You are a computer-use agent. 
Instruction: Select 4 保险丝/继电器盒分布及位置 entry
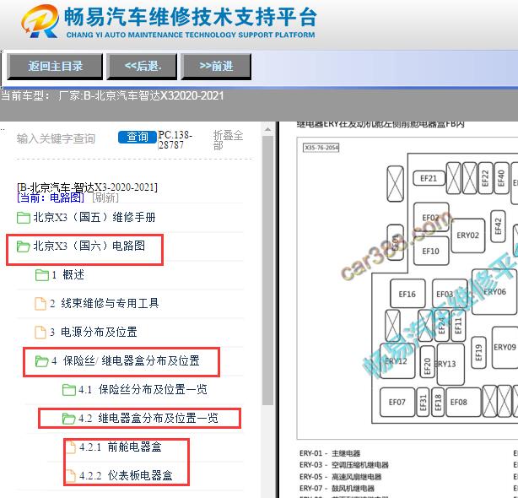(x=126, y=361)
